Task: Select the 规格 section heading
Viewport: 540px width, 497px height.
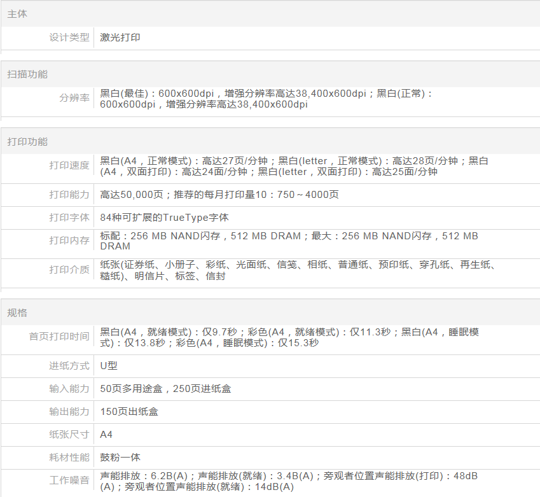Action: coord(17,312)
